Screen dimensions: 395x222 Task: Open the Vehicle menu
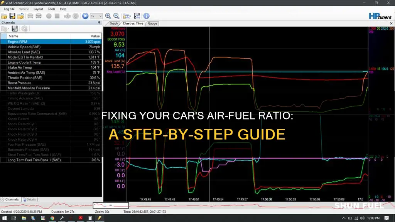pos(24,9)
